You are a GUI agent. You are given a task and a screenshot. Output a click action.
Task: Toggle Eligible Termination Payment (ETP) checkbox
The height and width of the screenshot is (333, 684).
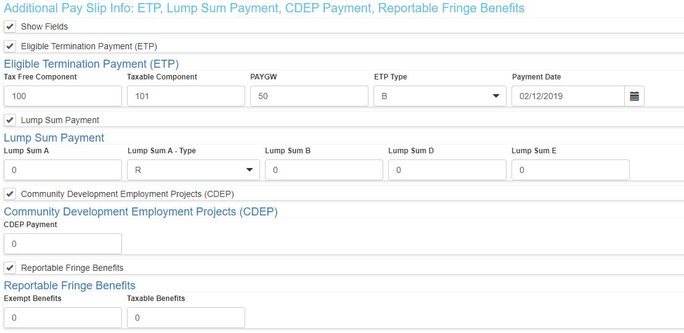click(10, 46)
